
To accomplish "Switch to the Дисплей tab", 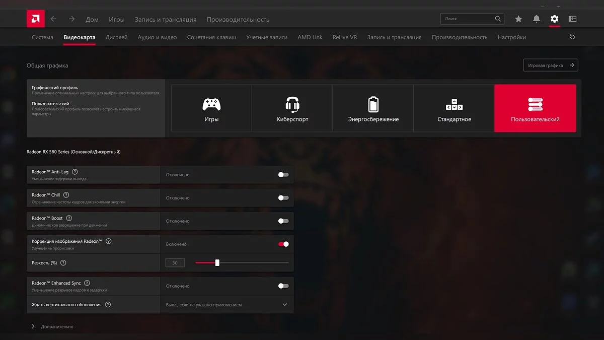I will pos(116,37).
